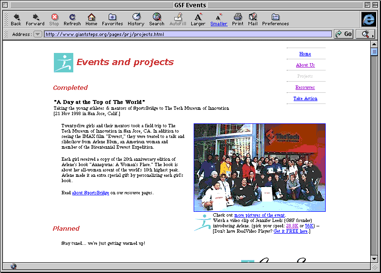381x273 pixels.
Task: Click the vertical scrollbar thumb
Action: click(374, 52)
